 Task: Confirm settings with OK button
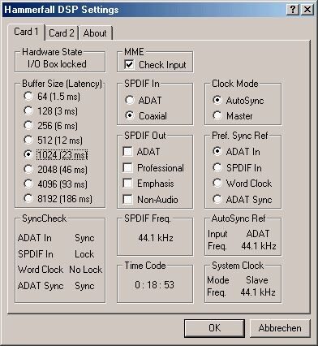point(214,328)
